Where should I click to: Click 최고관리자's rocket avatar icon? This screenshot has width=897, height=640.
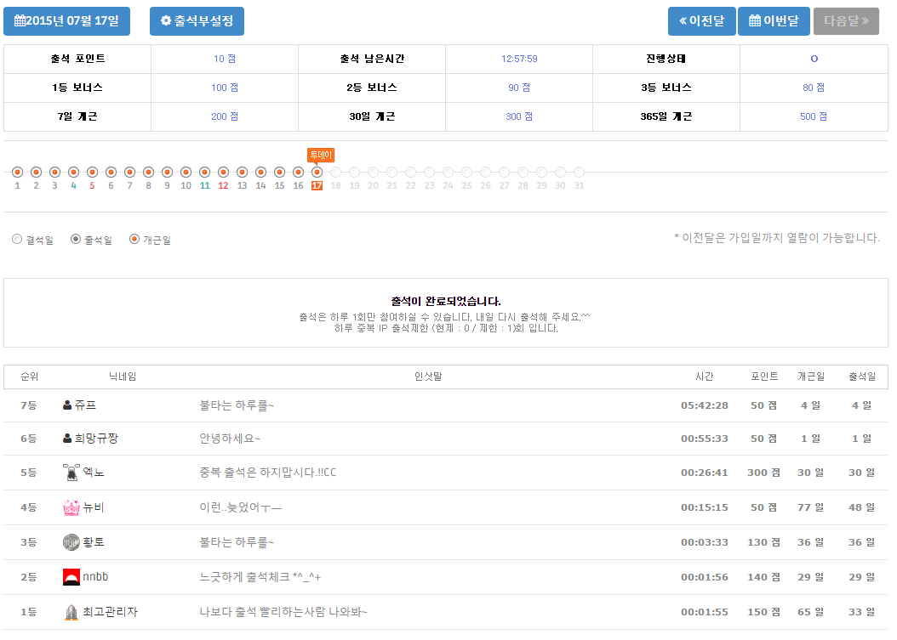(x=71, y=612)
